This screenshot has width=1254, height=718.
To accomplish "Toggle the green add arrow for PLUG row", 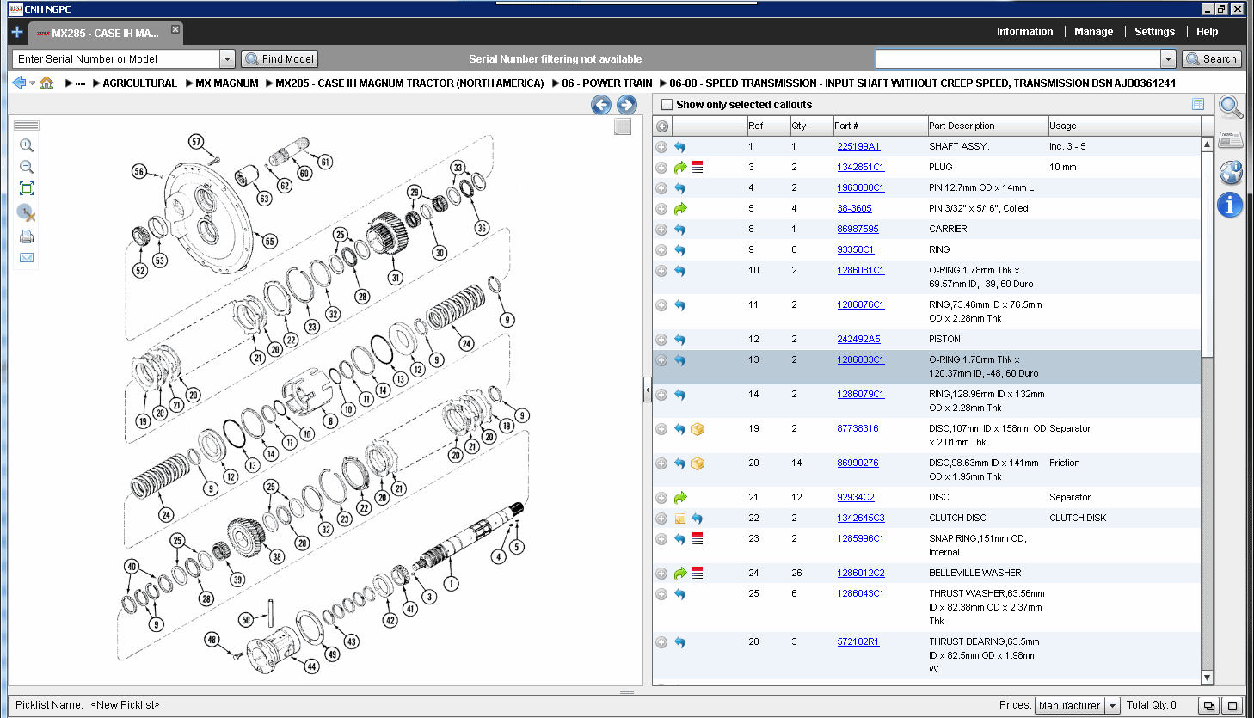I will coord(679,167).
